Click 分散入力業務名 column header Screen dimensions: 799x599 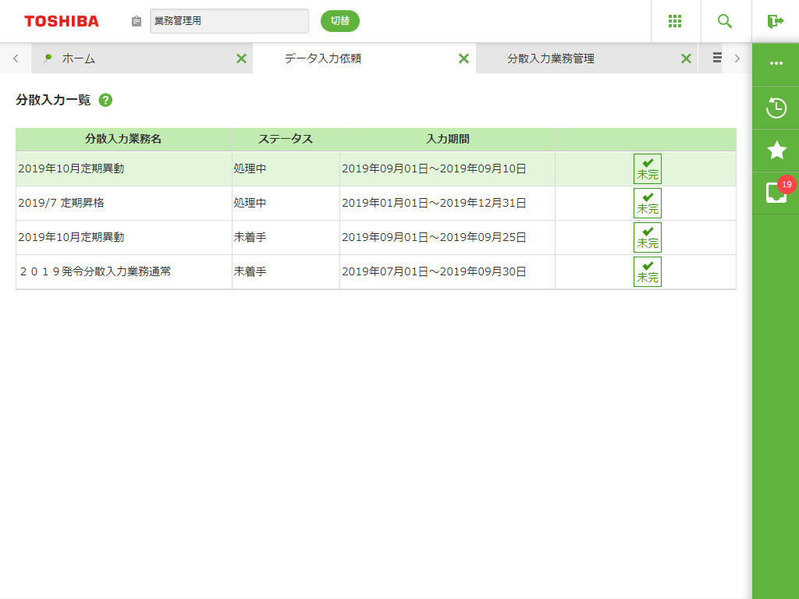point(123,139)
